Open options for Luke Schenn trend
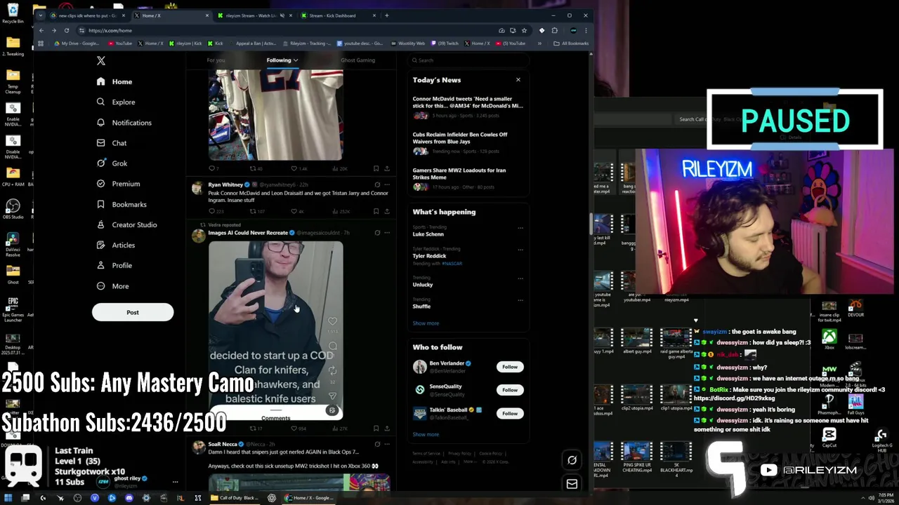899x505 pixels. pos(520,227)
